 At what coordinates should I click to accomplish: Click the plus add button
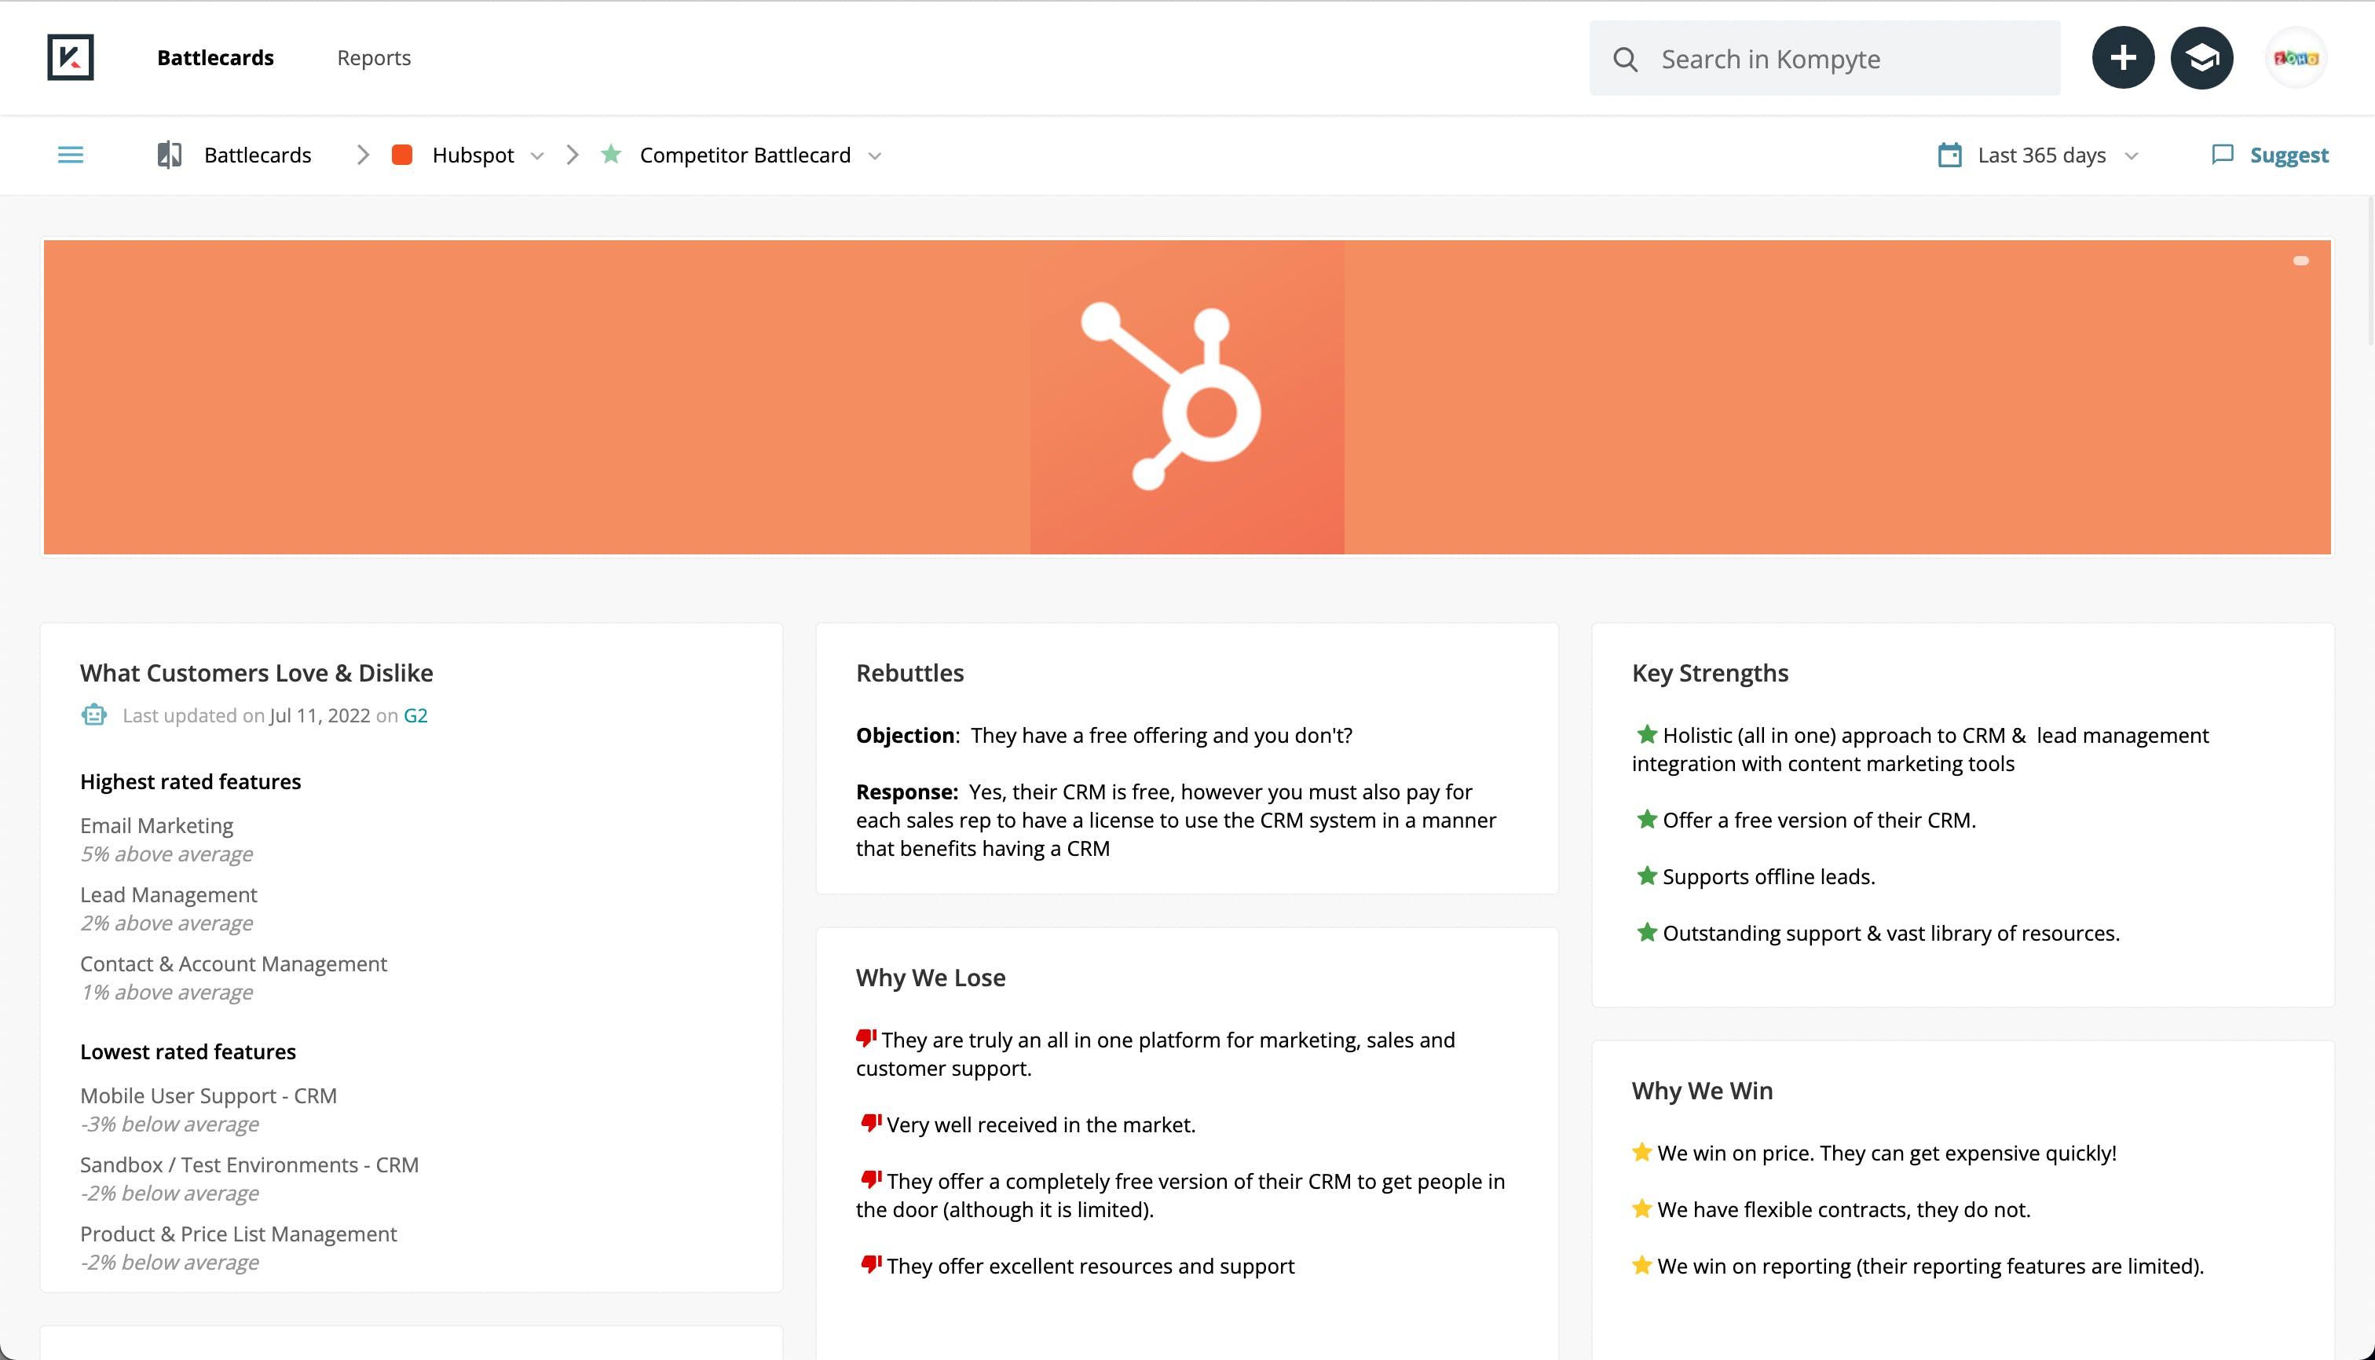[x=2123, y=58]
